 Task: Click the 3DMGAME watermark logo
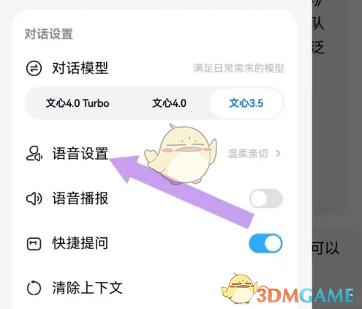tap(287, 291)
